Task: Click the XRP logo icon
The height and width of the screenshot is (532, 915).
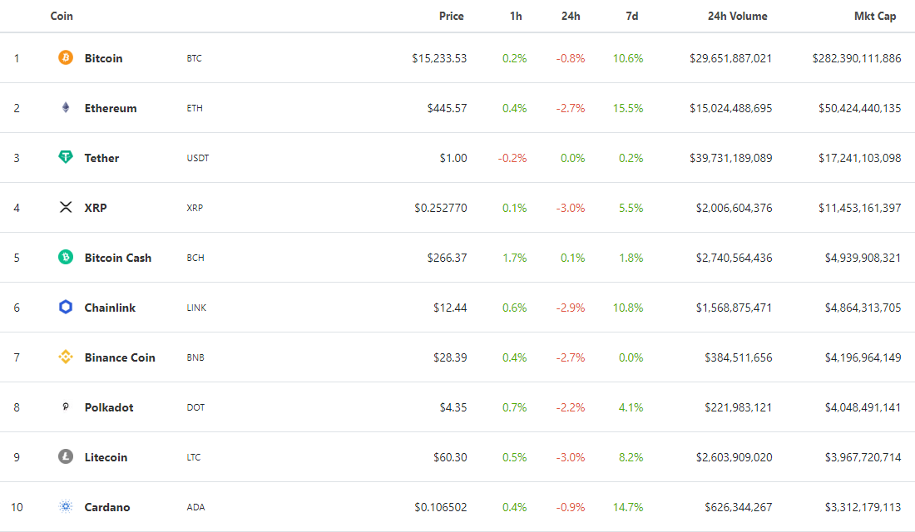Action: pos(66,208)
